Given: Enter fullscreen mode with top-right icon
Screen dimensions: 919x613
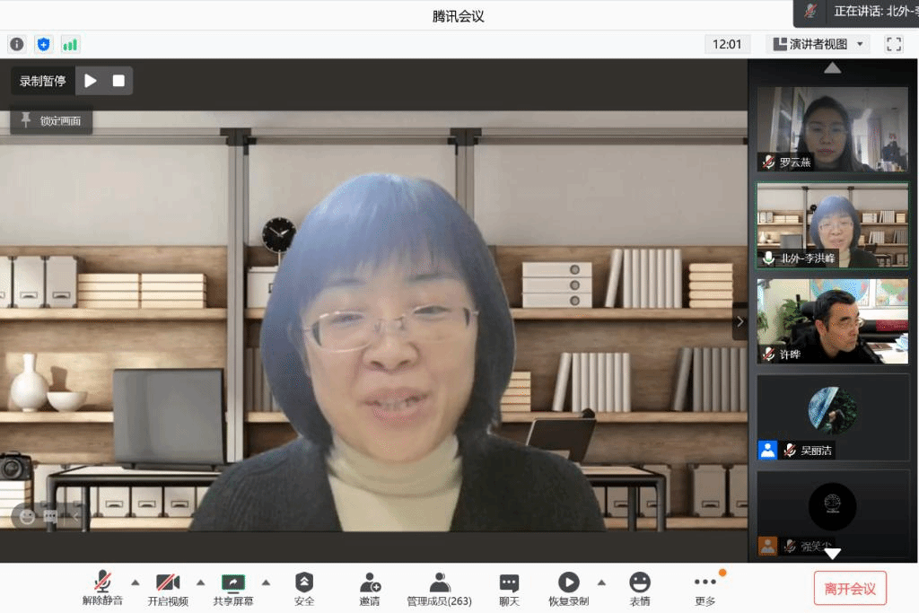Looking at the screenshot, I should (x=894, y=44).
